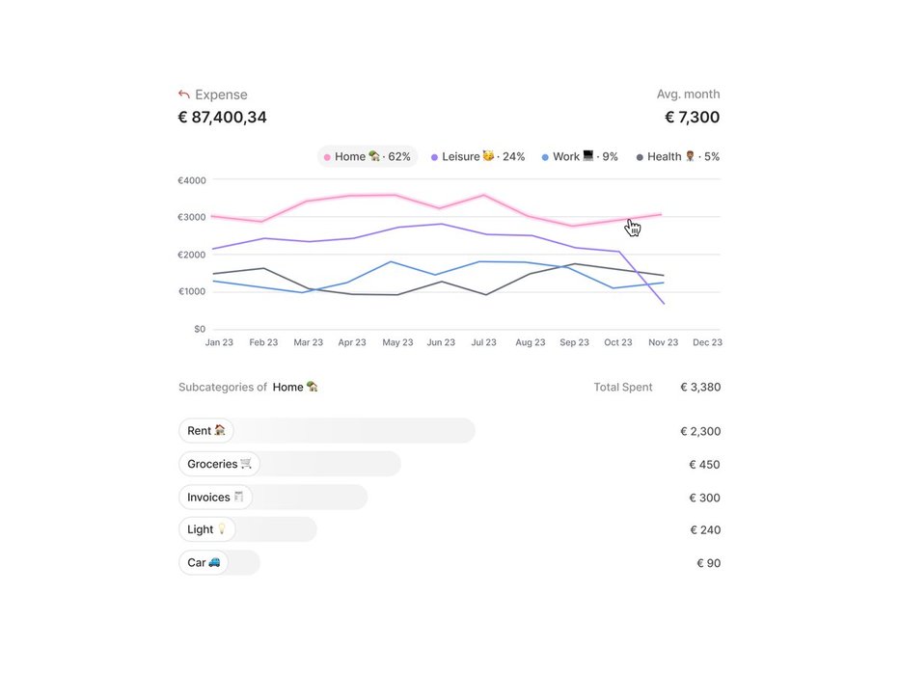The image size is (900, 675).
Task: Toggle the Home 62% legend chip
Action: click(x=368, y=156)
